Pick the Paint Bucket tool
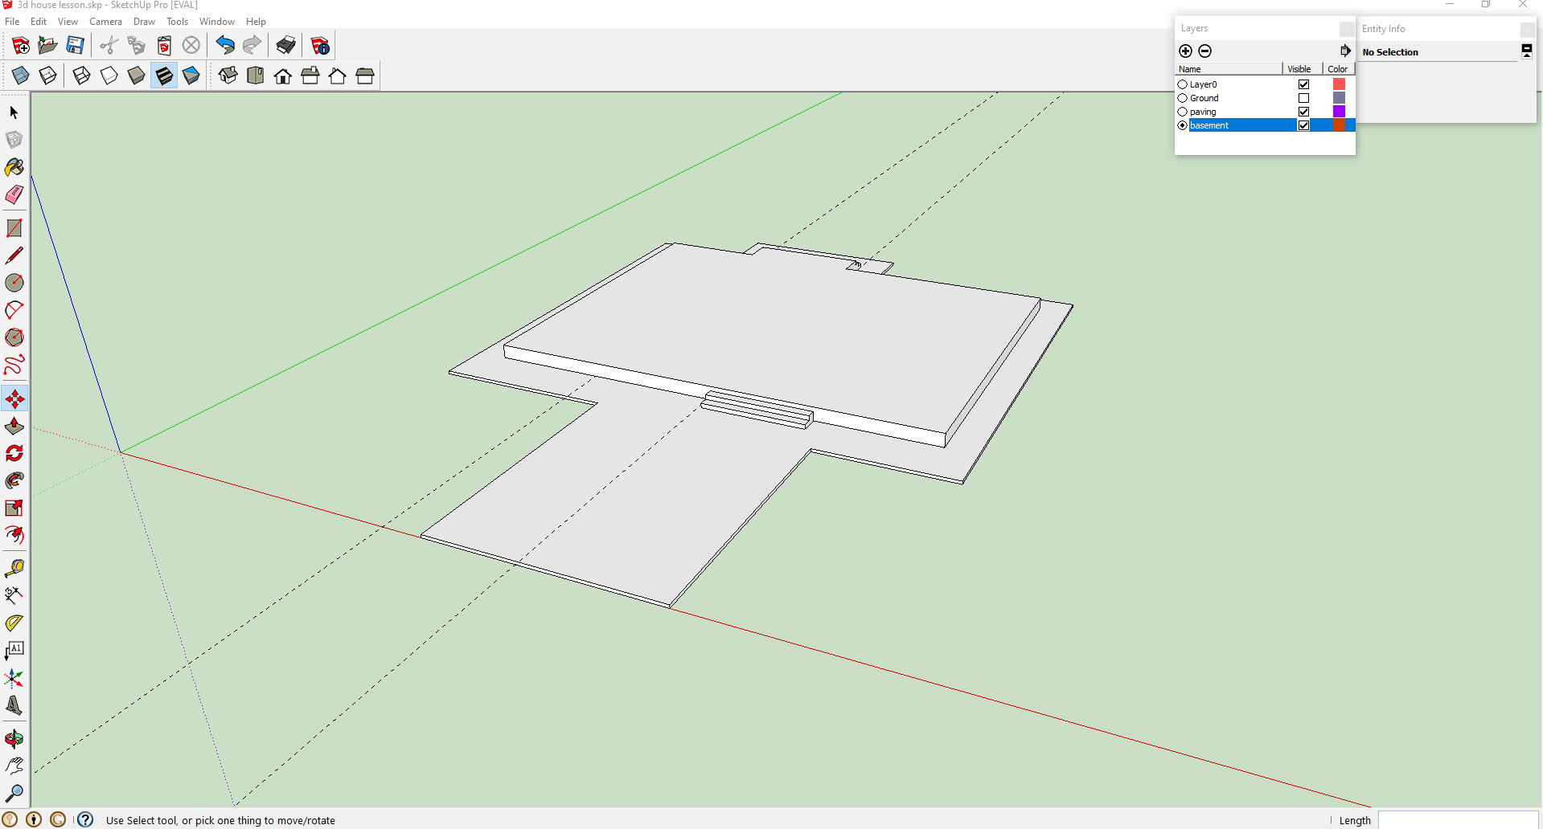 point(14,167)
